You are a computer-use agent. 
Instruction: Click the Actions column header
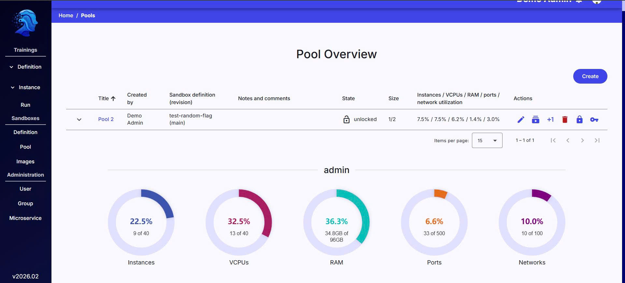523,99
